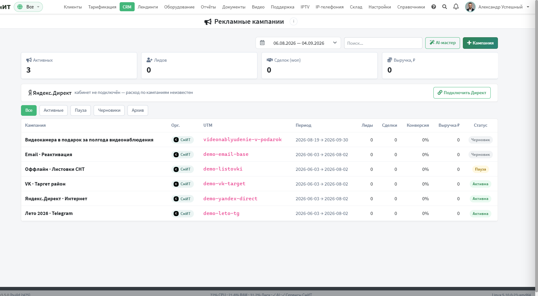Open Отчёты menu

(208, 7)
